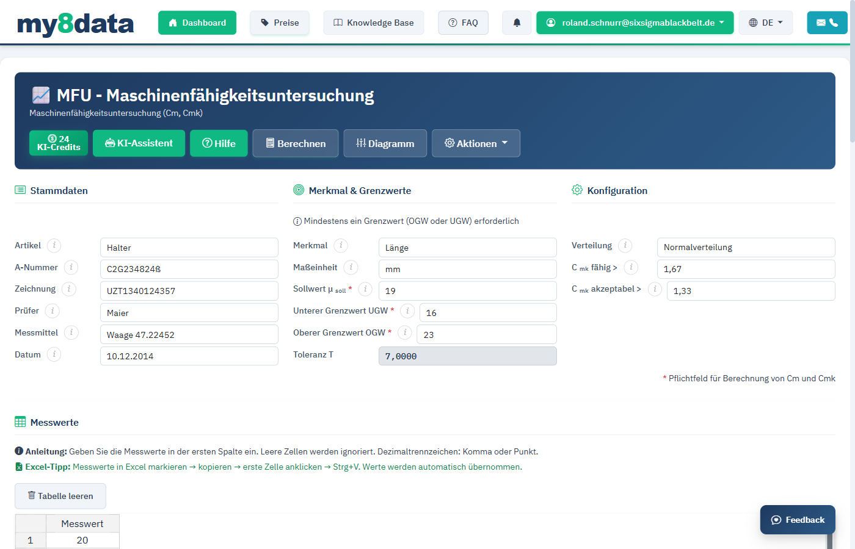Show info icon for Verteilung
Viewport: 855px width, 549px height.
pyautogui.click(x=625, y=245)
